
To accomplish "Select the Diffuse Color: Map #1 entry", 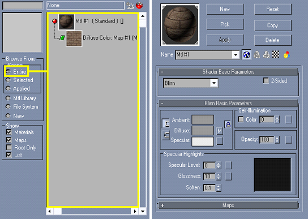I will 110,38.
